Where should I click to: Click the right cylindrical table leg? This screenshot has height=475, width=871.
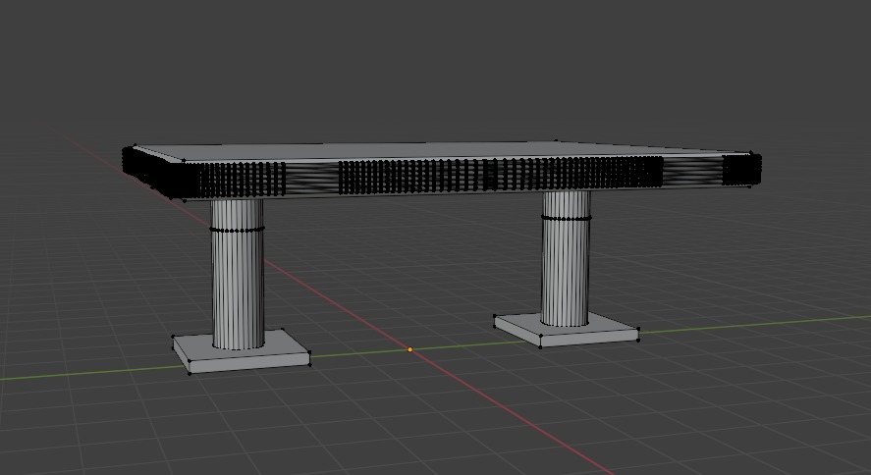tap(566, 258)
